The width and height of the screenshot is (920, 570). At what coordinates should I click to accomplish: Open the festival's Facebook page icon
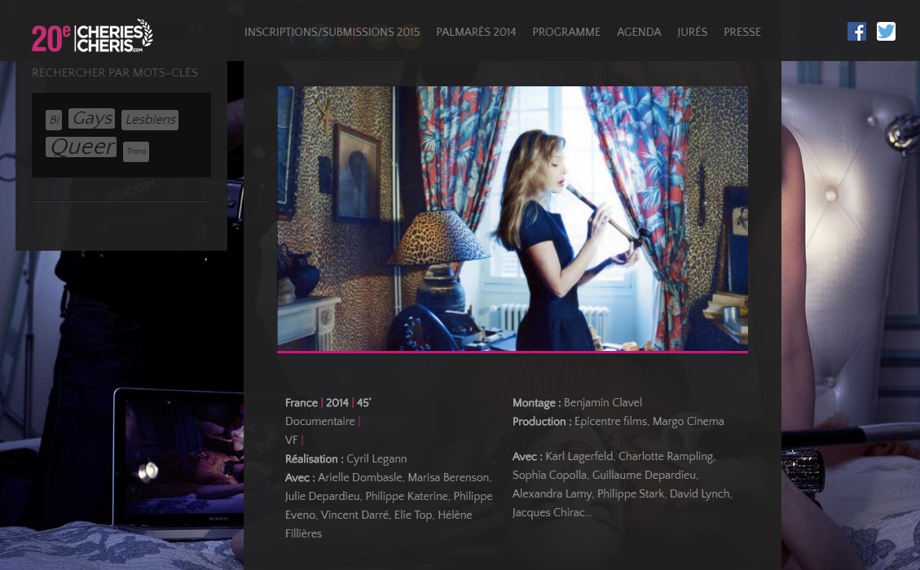click(x=856, y=32)
